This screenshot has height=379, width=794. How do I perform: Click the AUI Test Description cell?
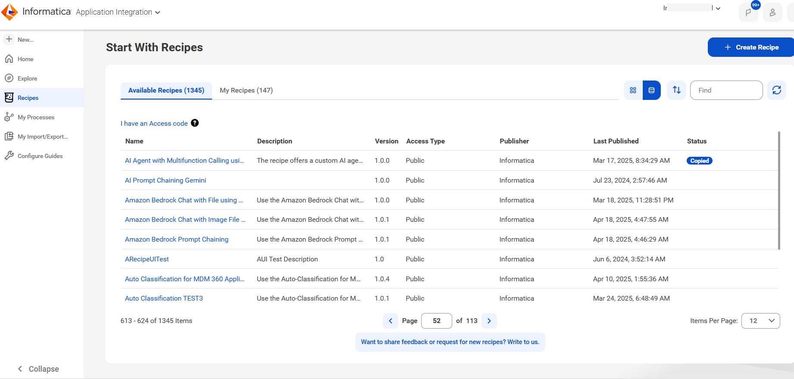287,259
